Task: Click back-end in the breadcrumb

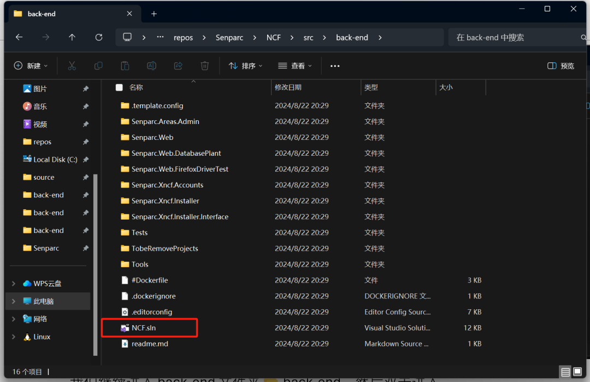Action: click(x=352, y=38)
